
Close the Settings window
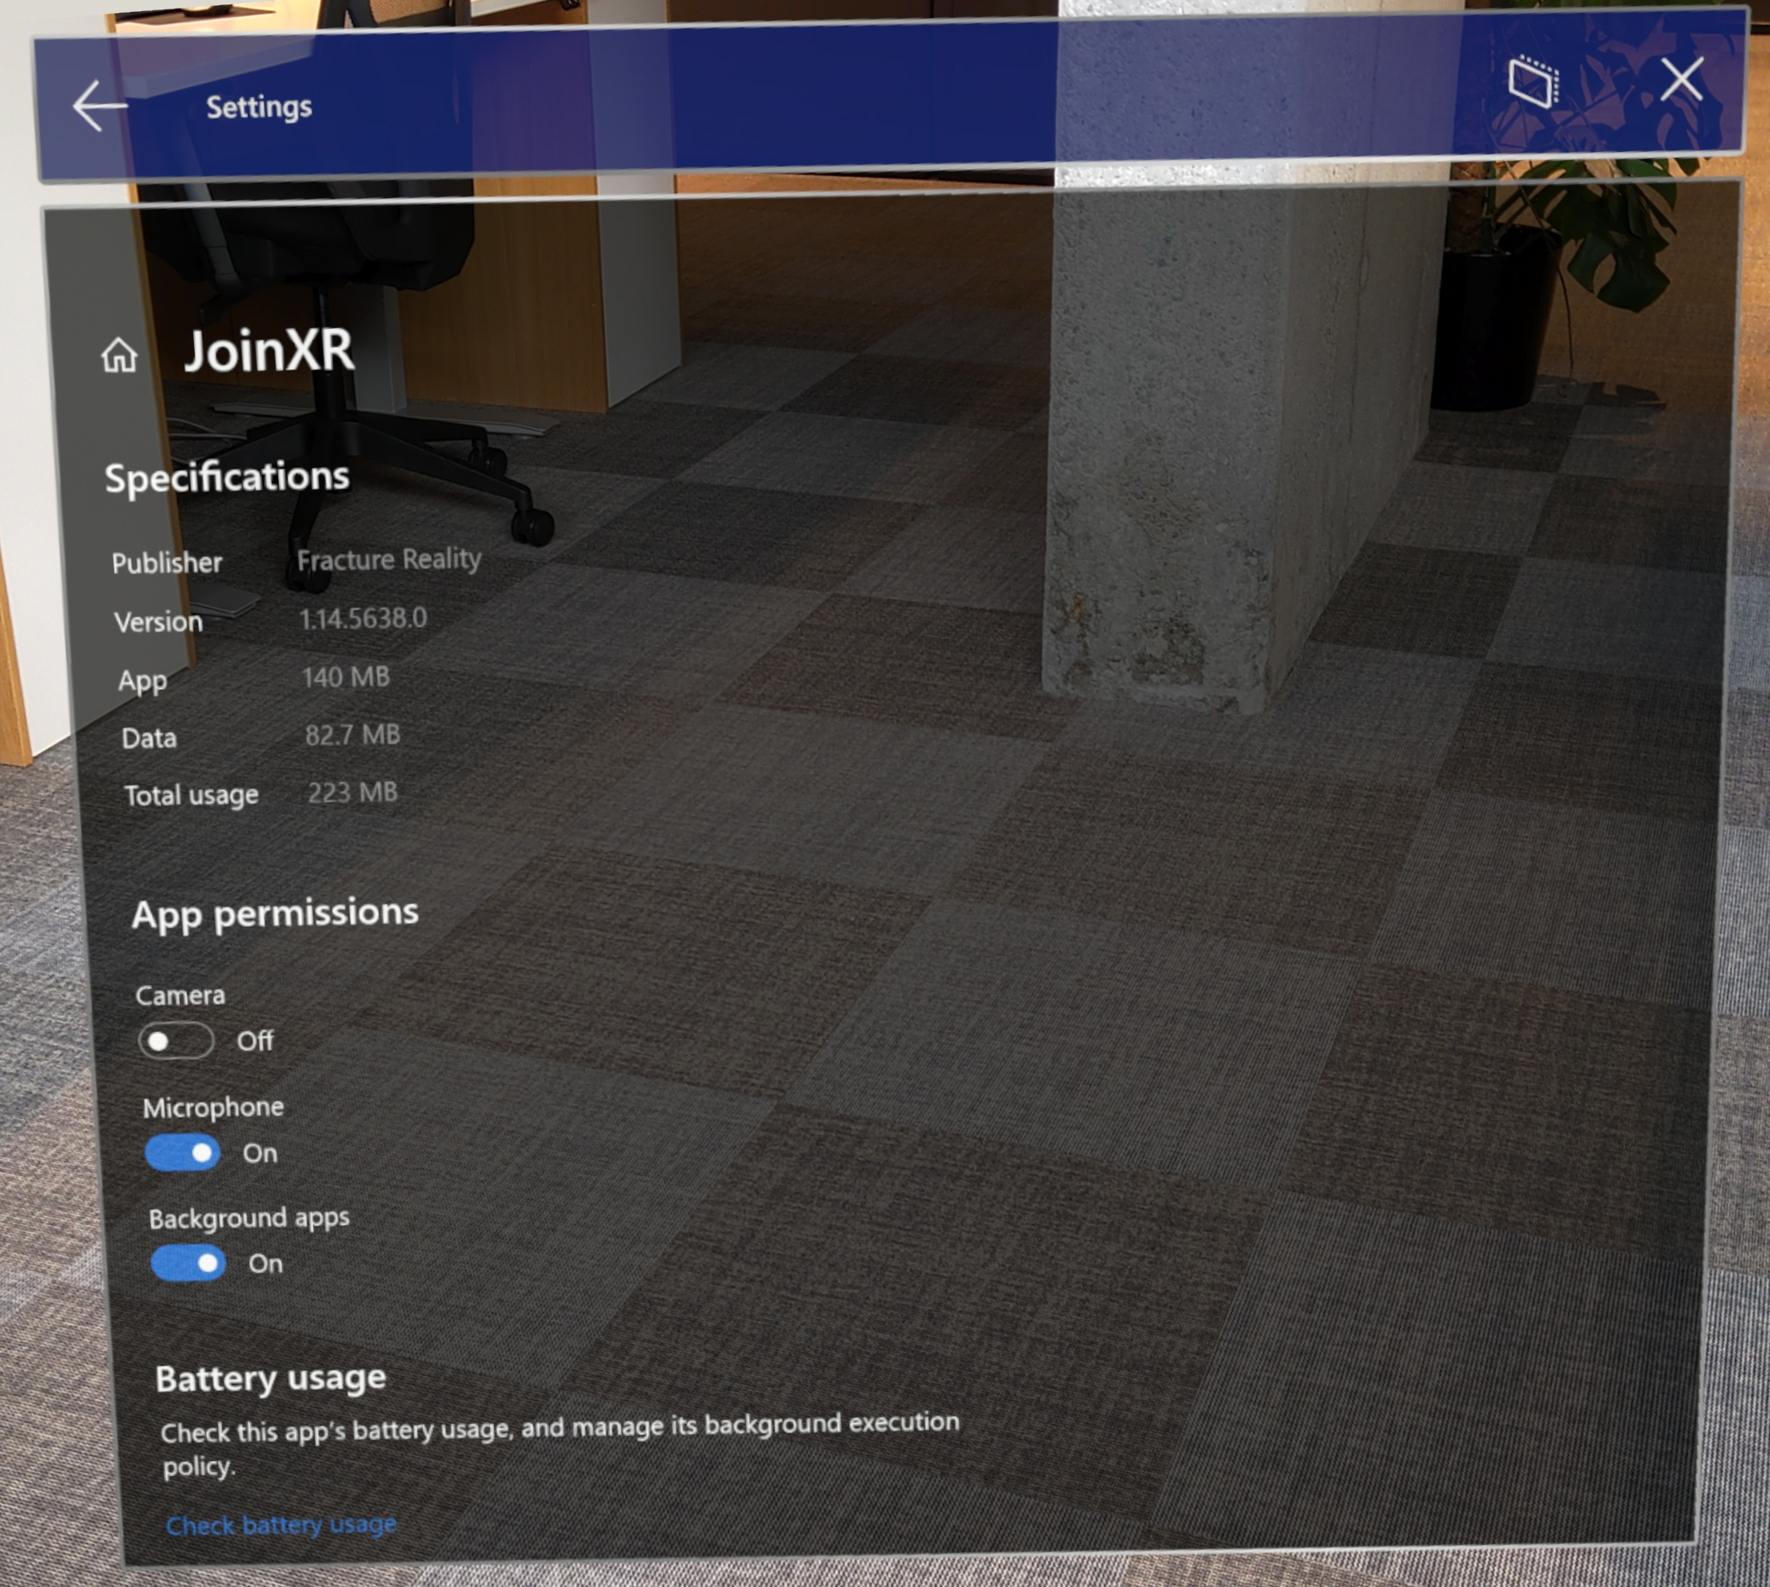pos(1681,81)
